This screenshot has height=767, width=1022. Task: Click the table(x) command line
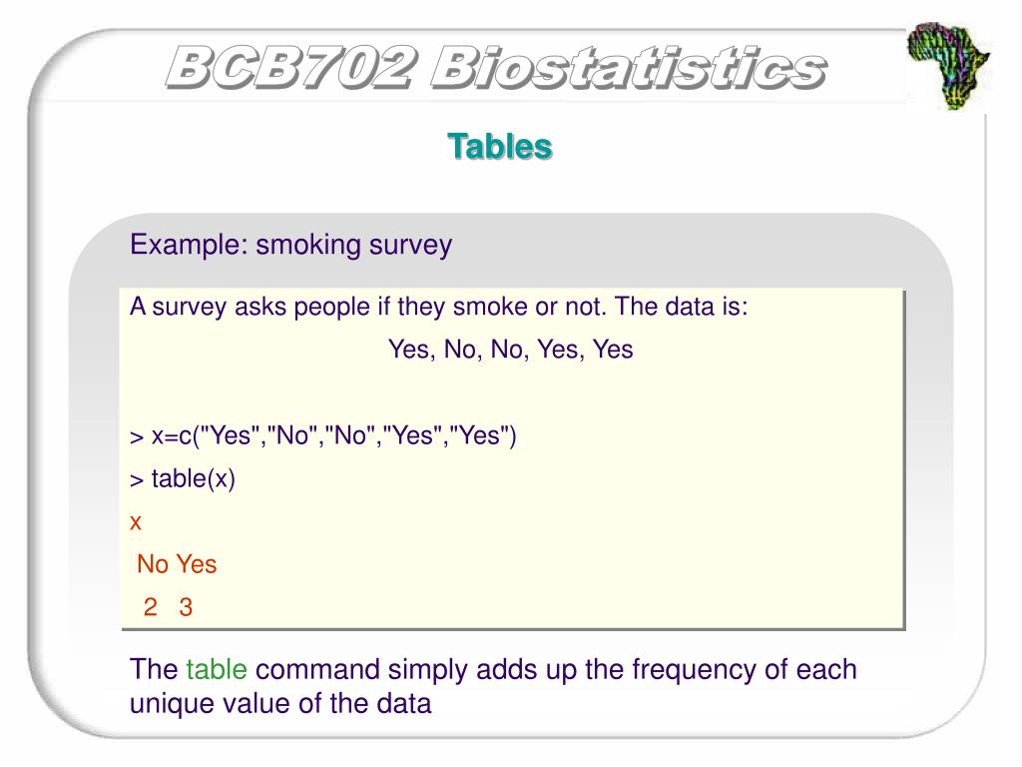click(x=183, y=478)
